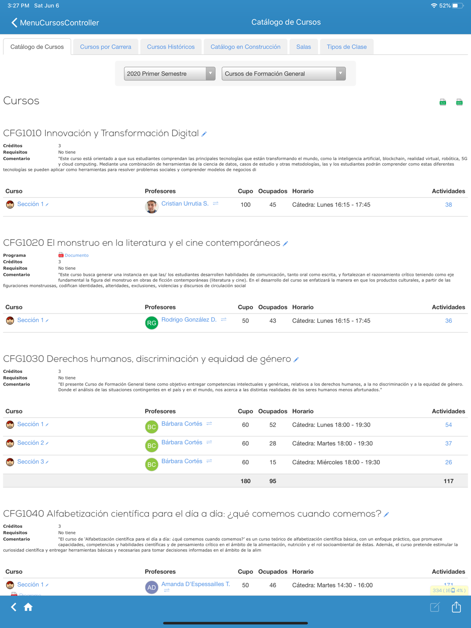Edit CFG1030 Derechos humanos course pencil icon
This screenshot has height=628, width=471.
(x=296, y=360)
